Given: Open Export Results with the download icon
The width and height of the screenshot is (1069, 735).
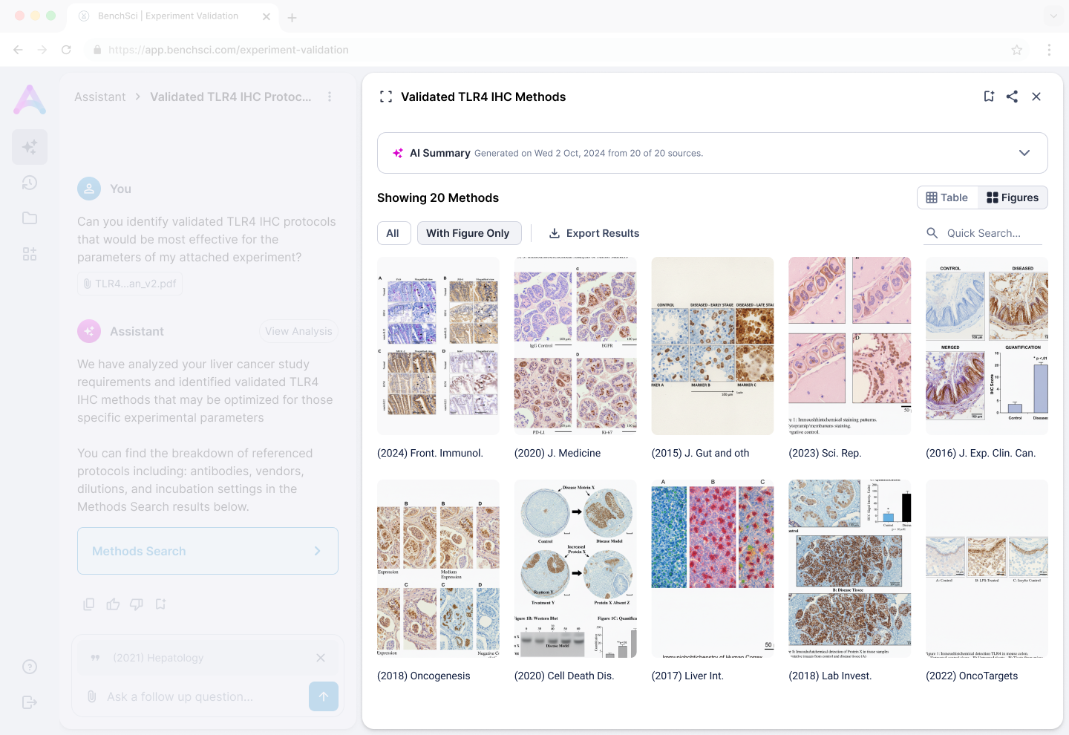Looking at the screenshot, I should coord(555,232).
